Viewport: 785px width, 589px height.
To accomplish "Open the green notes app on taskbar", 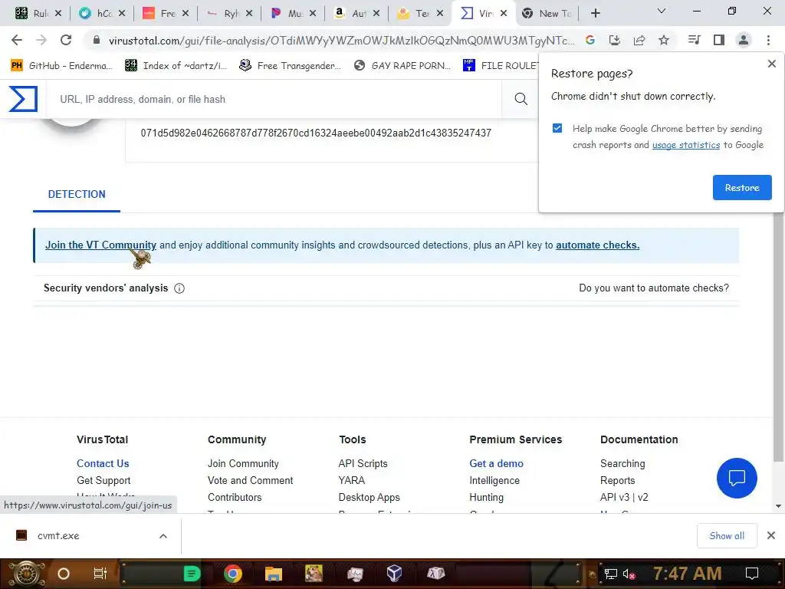I will (192, 574).
